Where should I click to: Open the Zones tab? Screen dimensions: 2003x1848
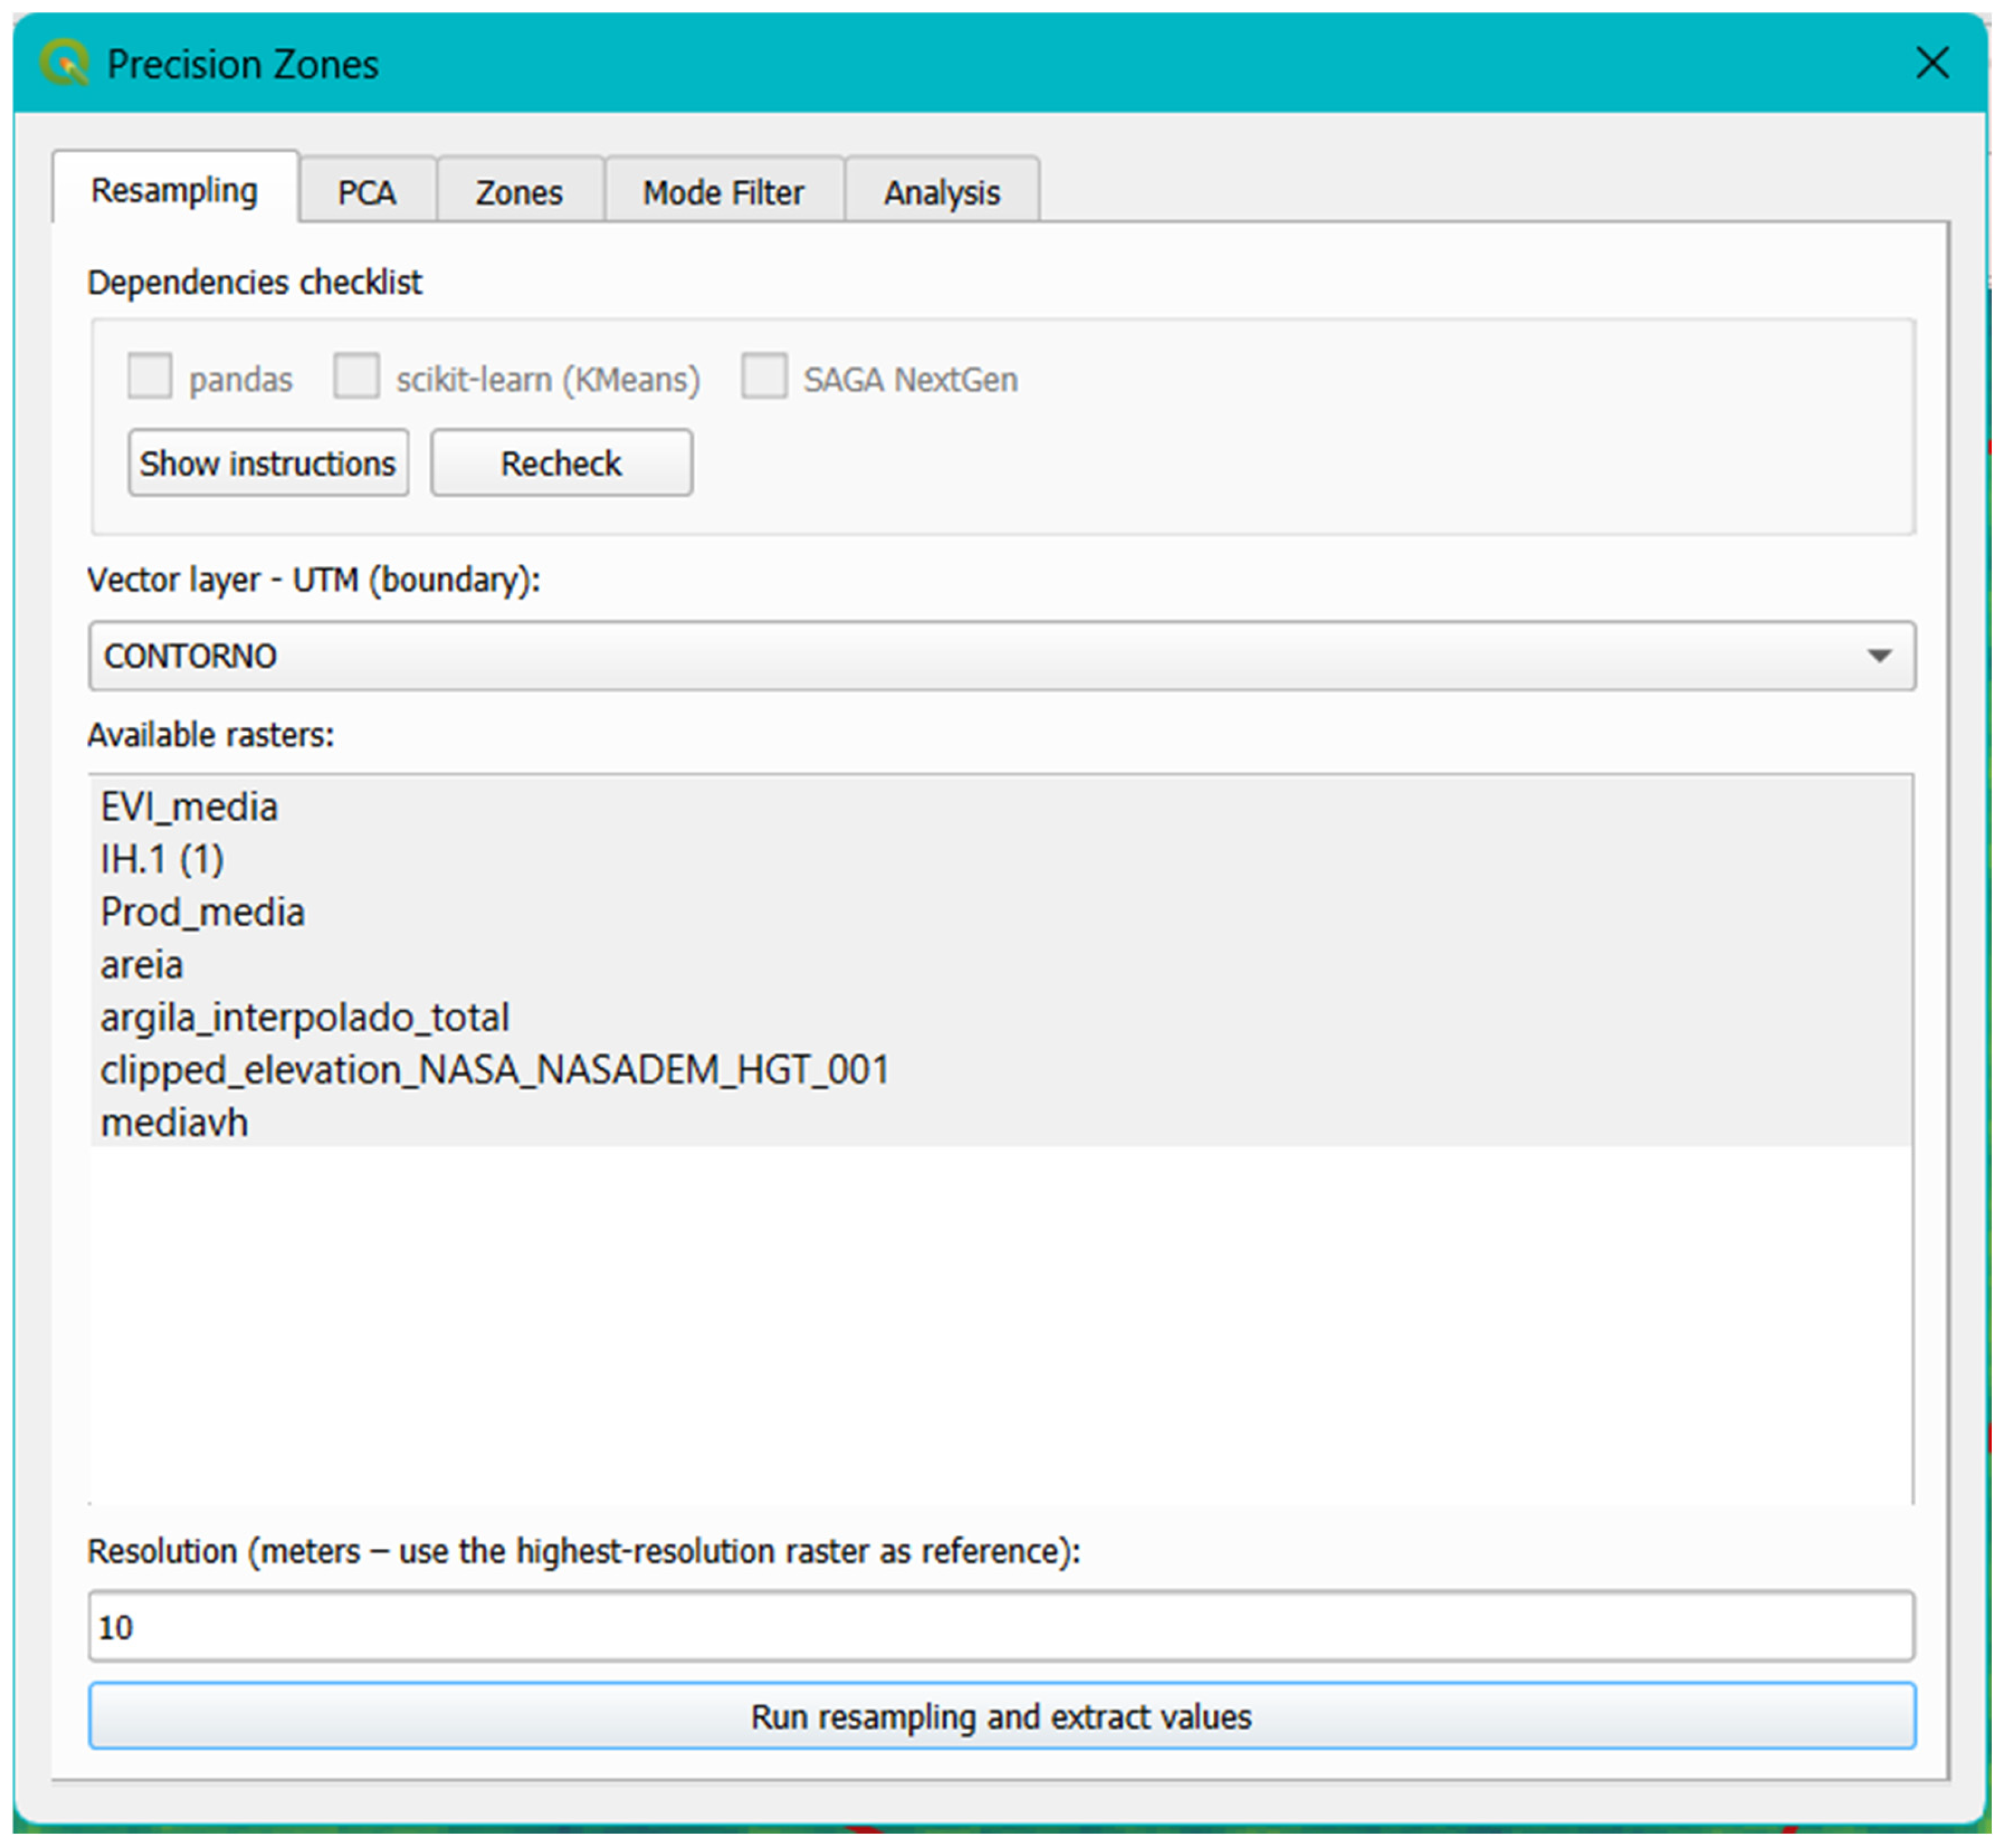[519, 192]
